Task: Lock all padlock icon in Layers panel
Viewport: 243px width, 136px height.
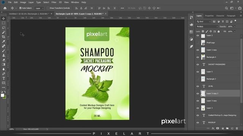Action: point(219,31)
